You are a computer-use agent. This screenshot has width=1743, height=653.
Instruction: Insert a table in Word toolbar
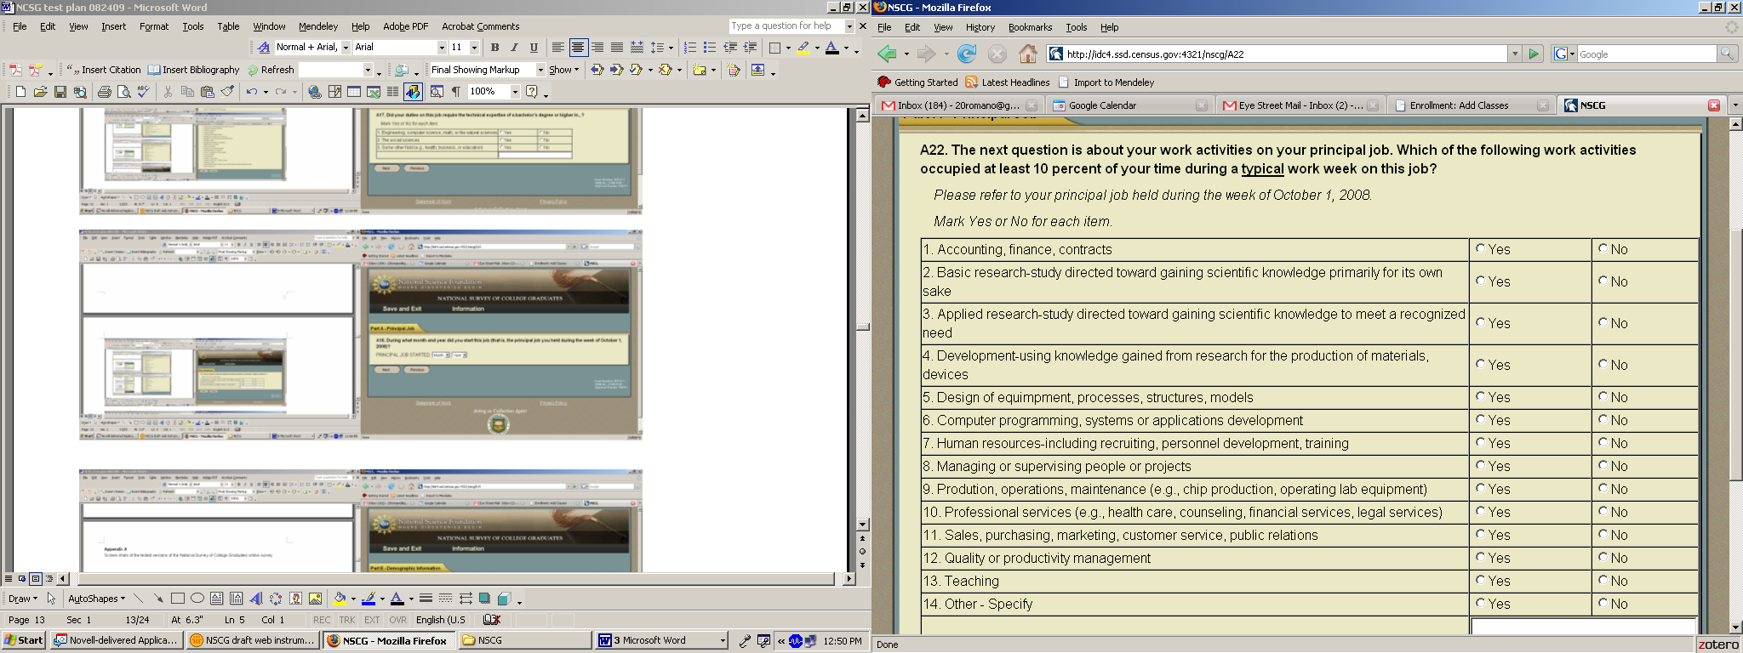click(354, 92)
